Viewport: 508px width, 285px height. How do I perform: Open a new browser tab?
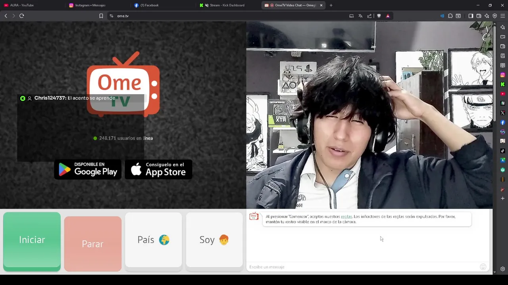pos(331,5)
